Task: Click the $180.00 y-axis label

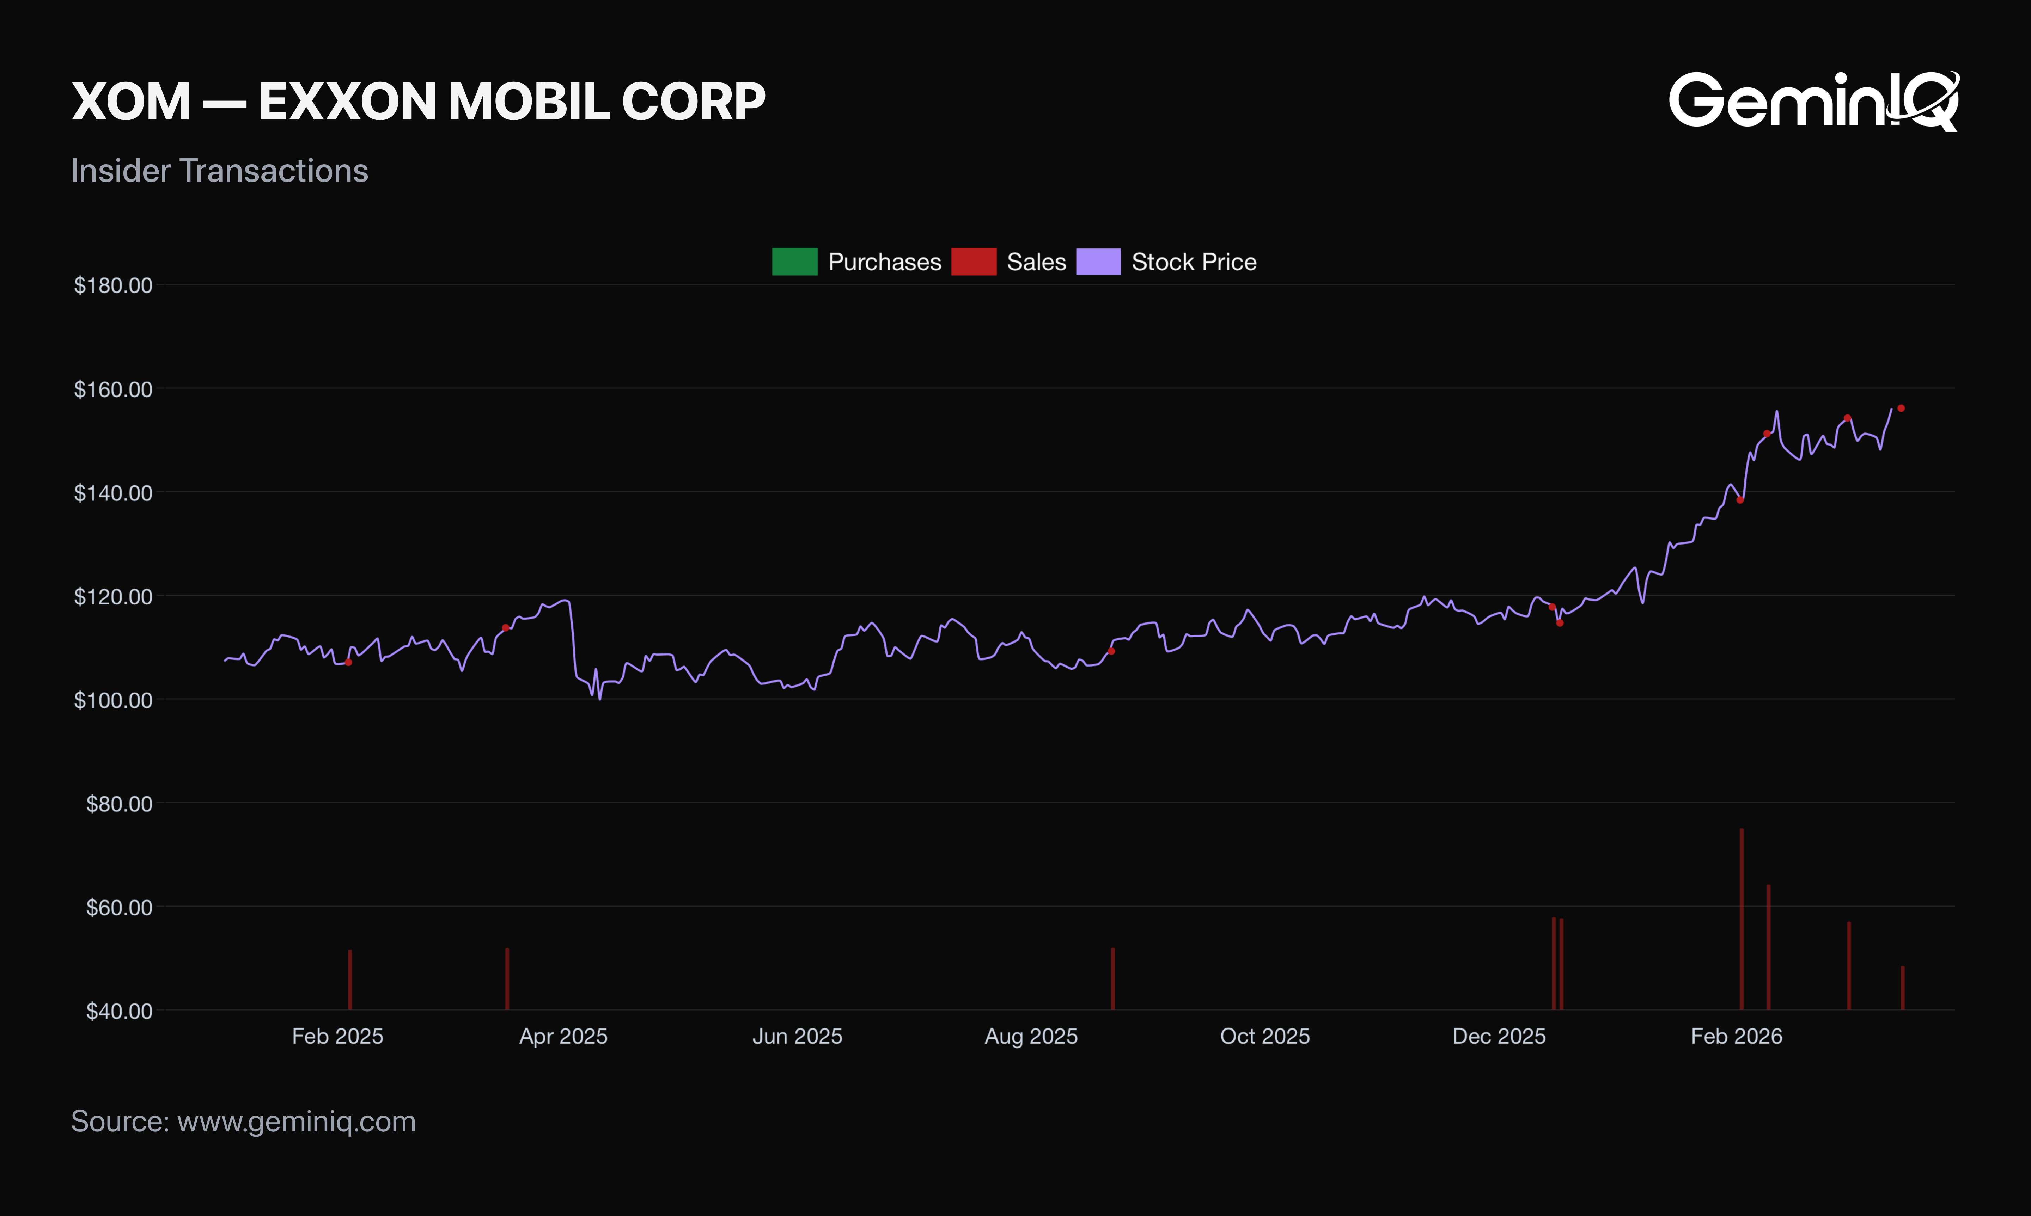Action: coord(113,285)
